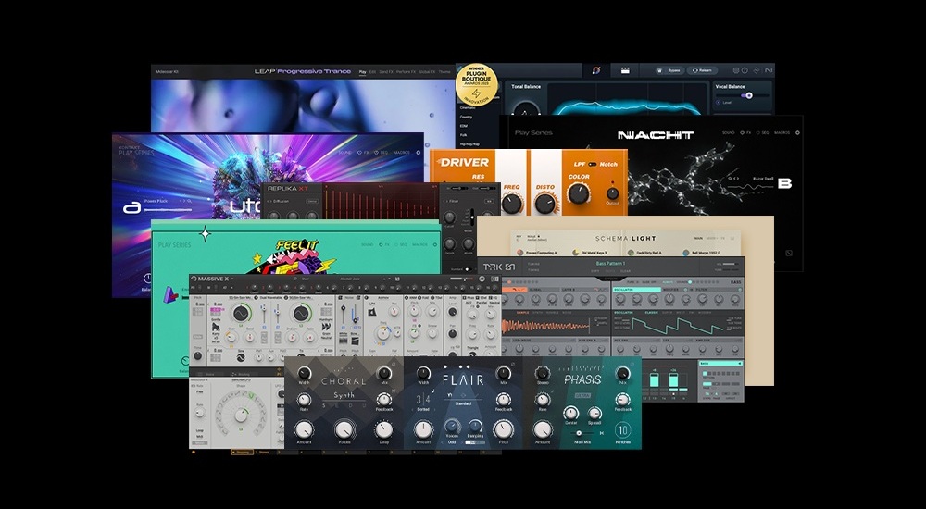Open settings gear in Feel It window
This screenshot has height=509, width=926.
click(x=436, y=244)
